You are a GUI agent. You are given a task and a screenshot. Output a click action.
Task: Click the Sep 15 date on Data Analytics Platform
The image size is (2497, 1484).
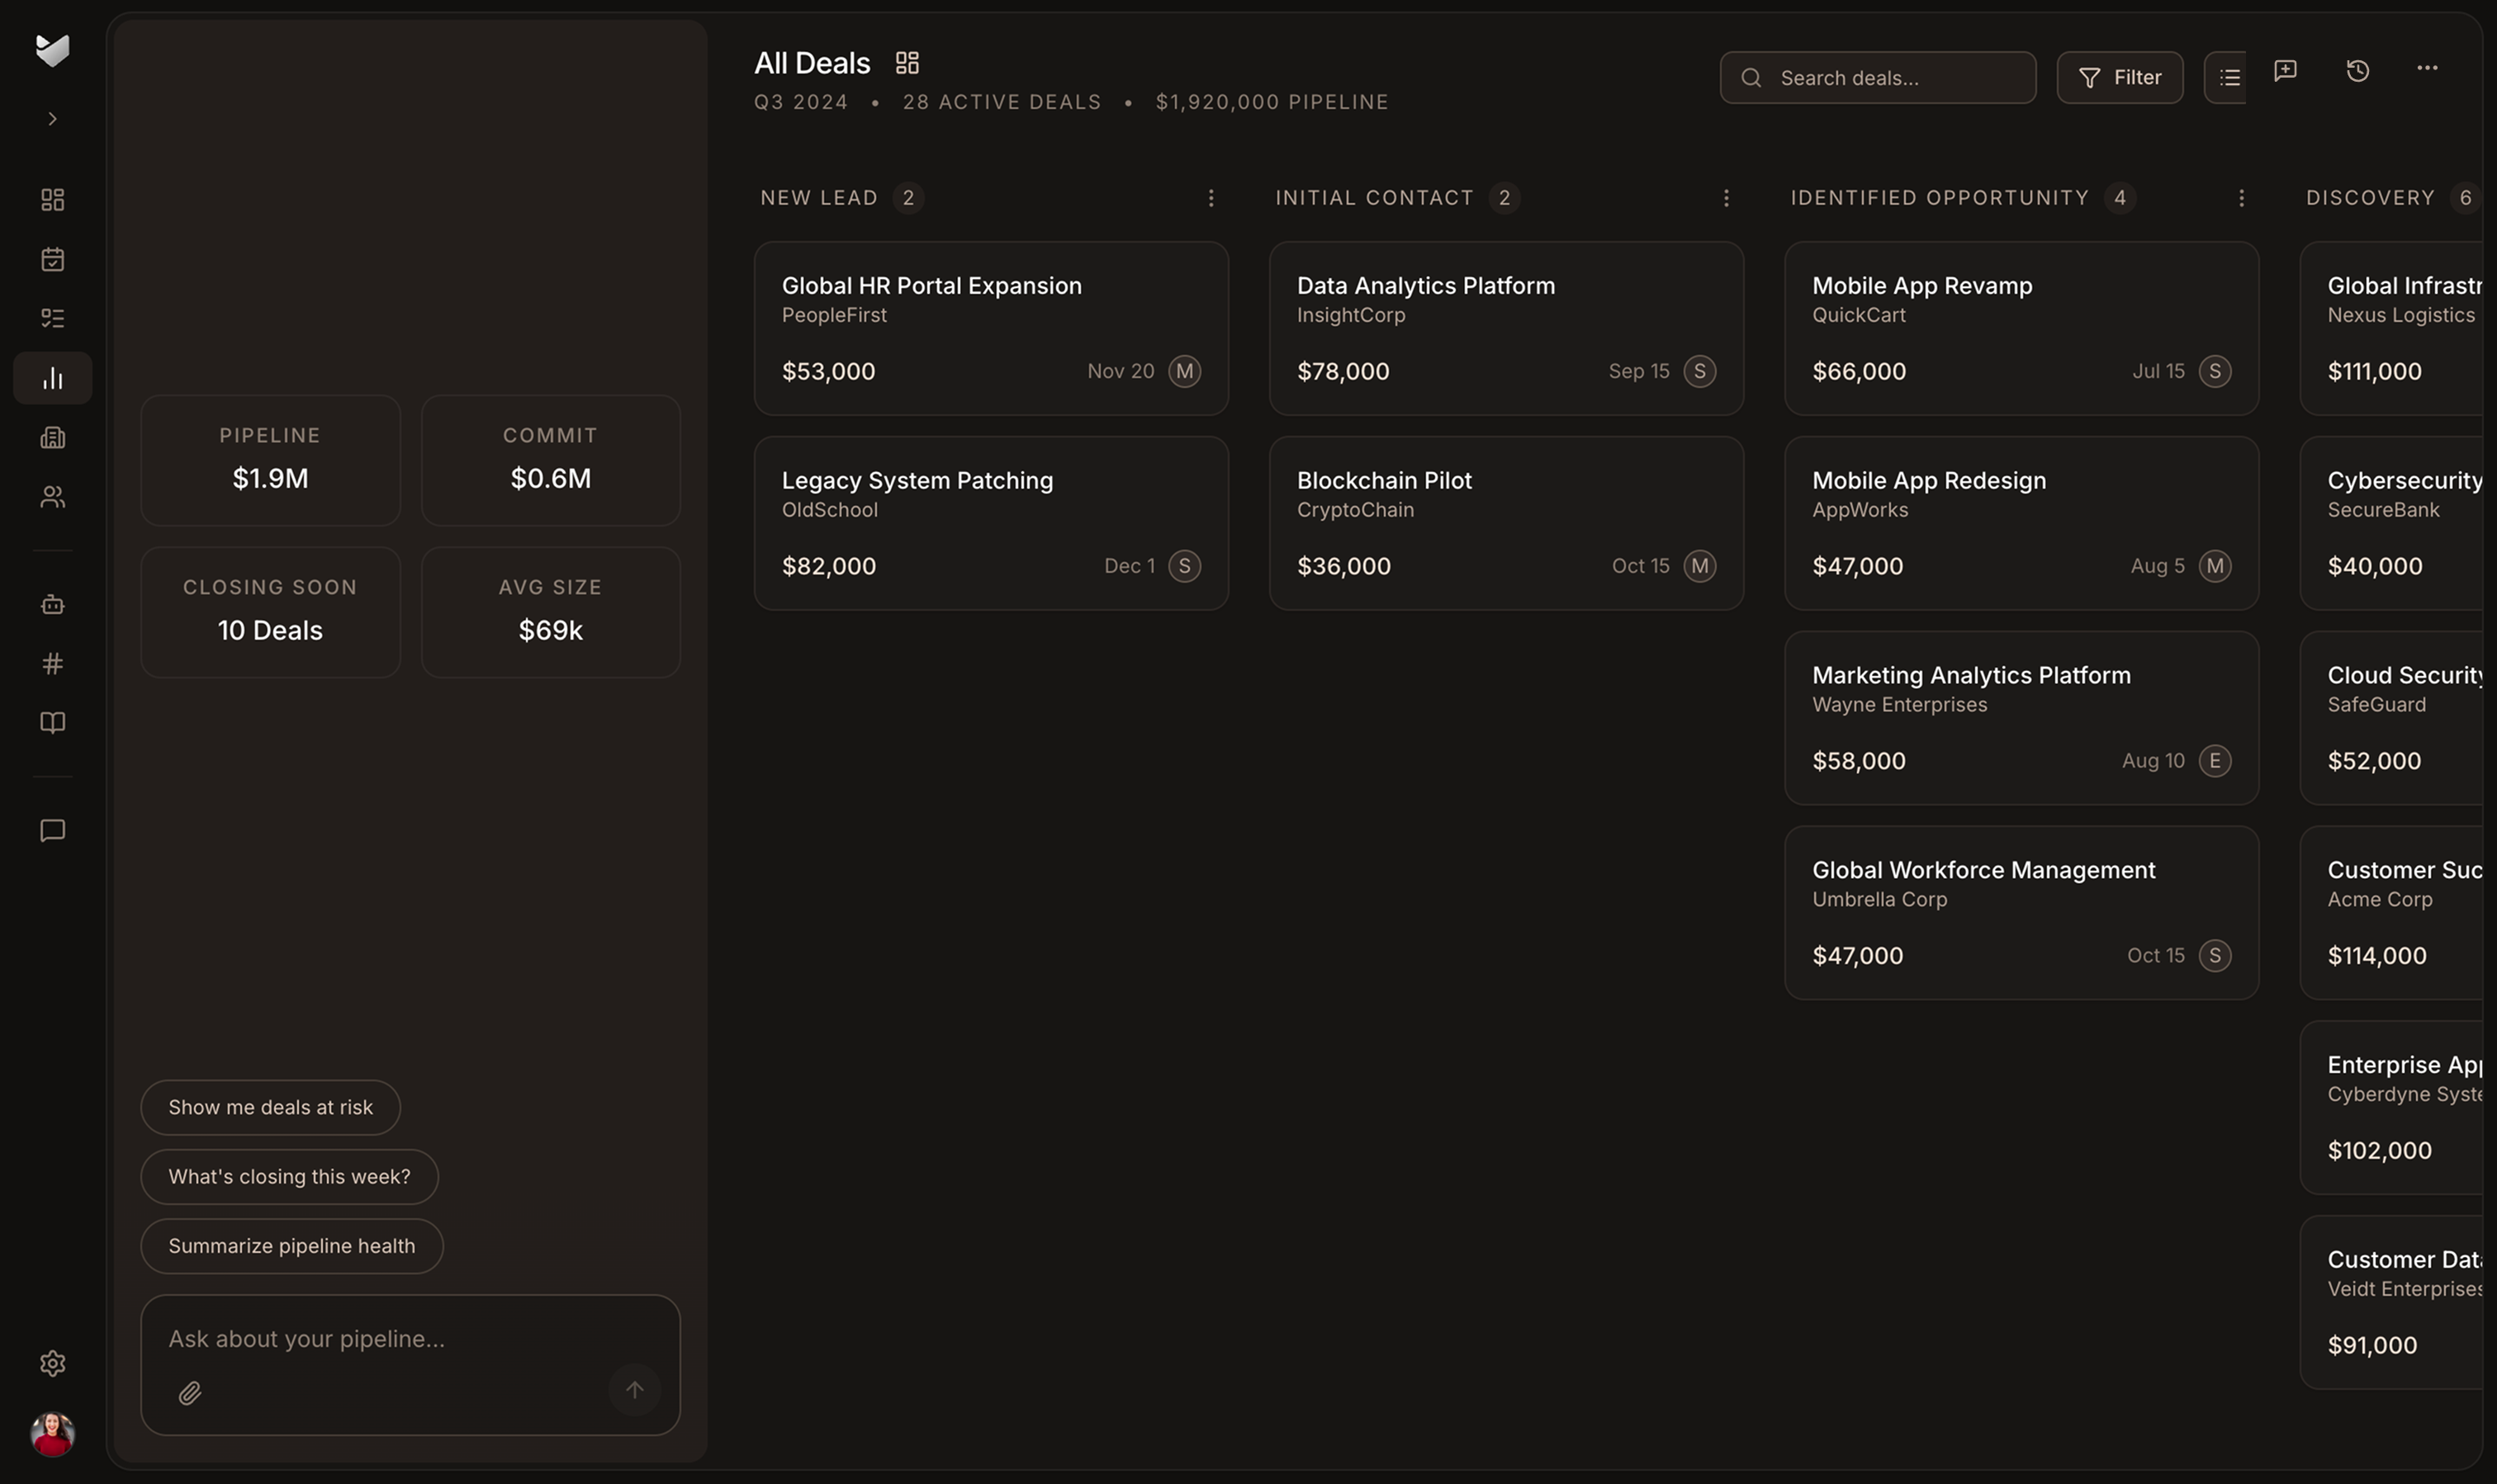tap(1638, 371)
